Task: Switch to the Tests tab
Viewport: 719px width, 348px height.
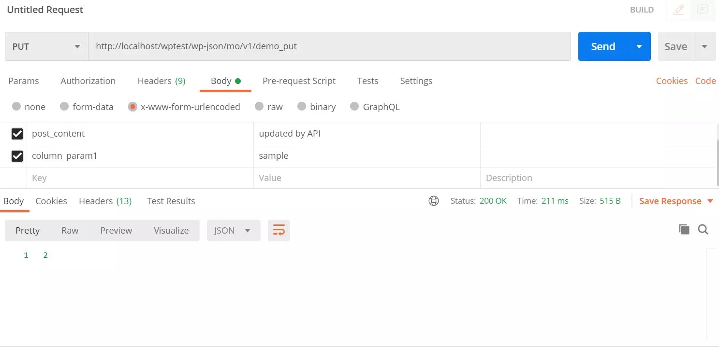Action: (367, 81)
